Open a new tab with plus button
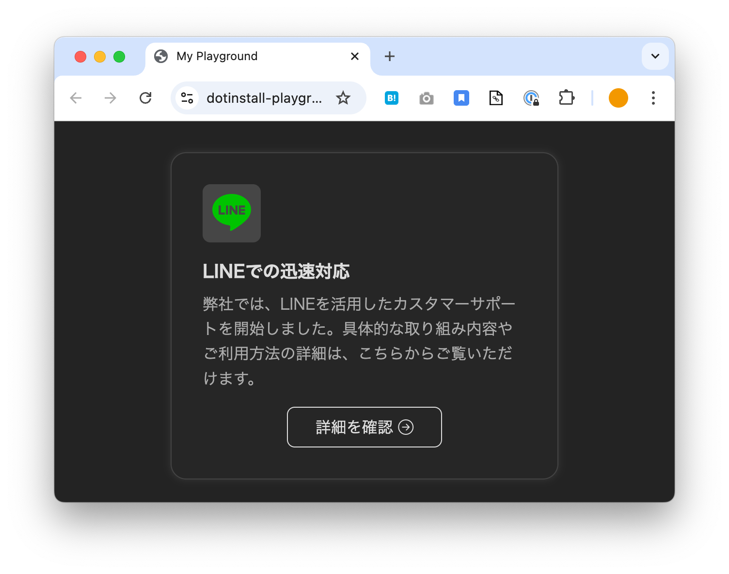The height and width of the screenshot is (574, 729). [x=390, y=56]
